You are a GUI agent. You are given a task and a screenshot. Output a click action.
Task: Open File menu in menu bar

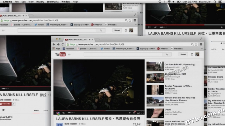17,2
